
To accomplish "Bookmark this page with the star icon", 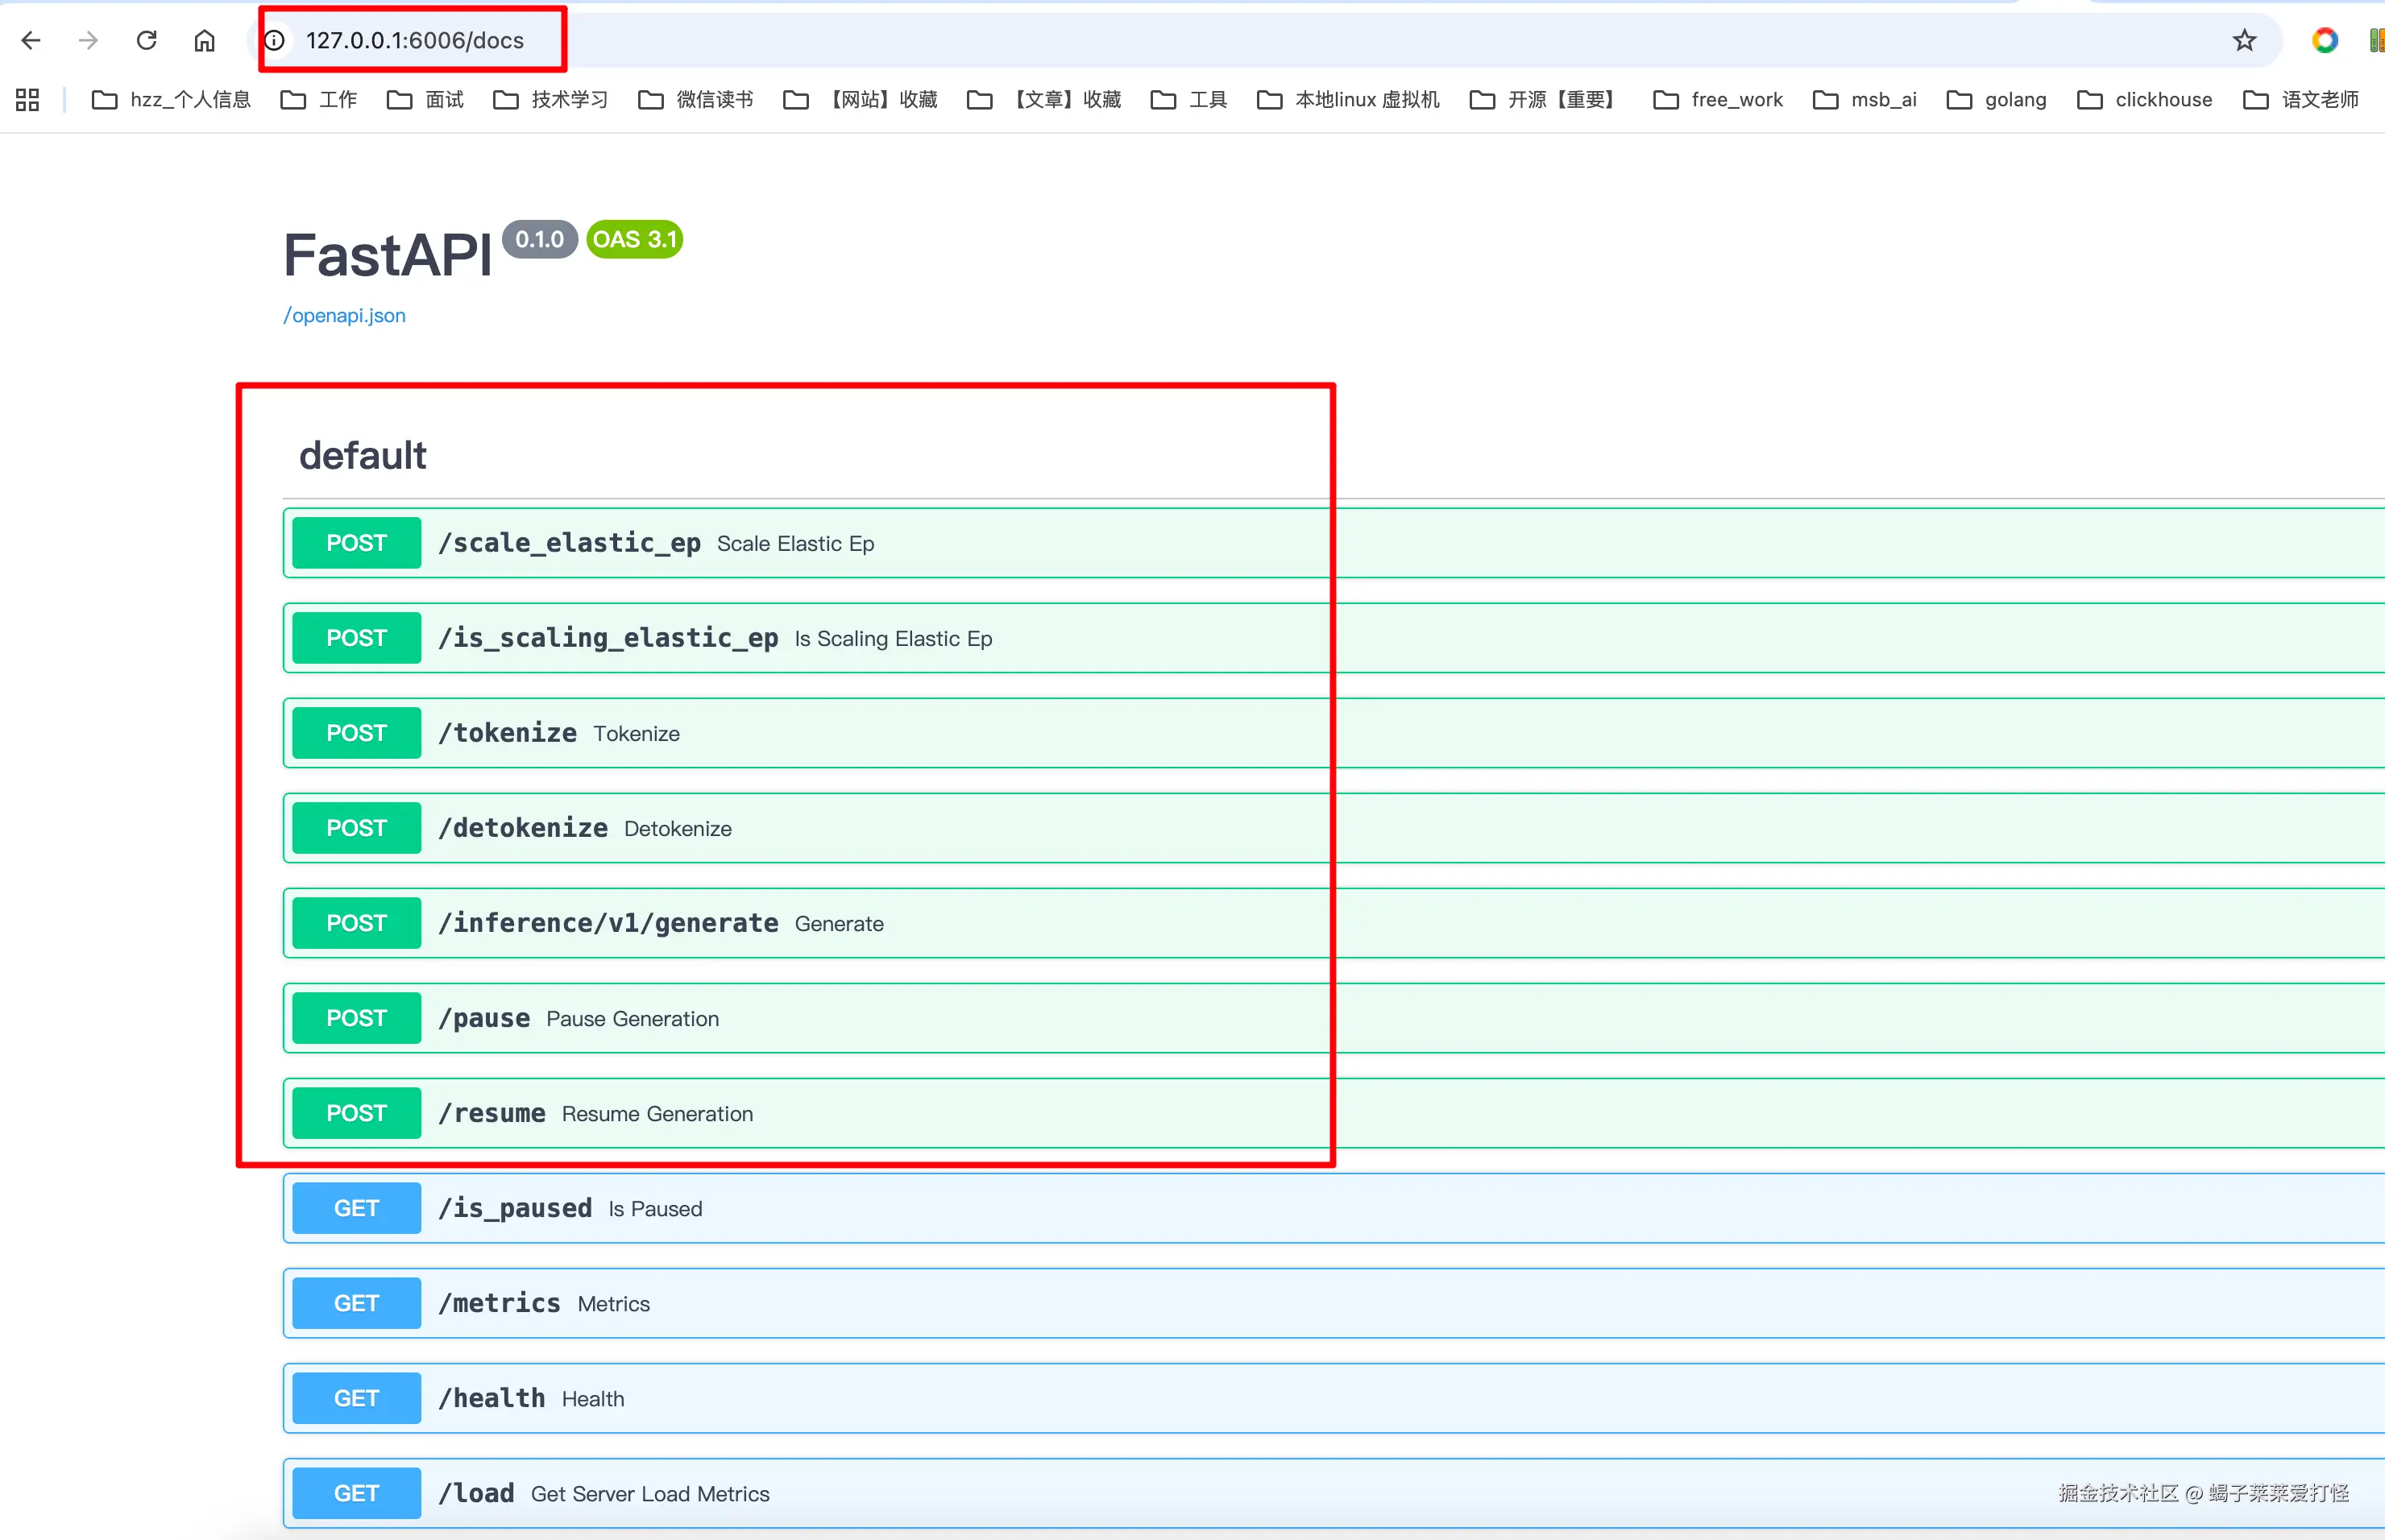I will click(x=2245, y=40).
